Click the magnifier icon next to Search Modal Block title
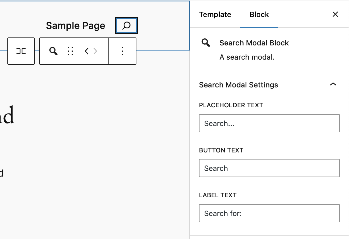Screen dimensions: 349x239 206,43
